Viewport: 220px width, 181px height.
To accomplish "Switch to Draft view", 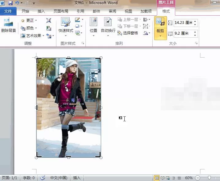I will (179, 178).
